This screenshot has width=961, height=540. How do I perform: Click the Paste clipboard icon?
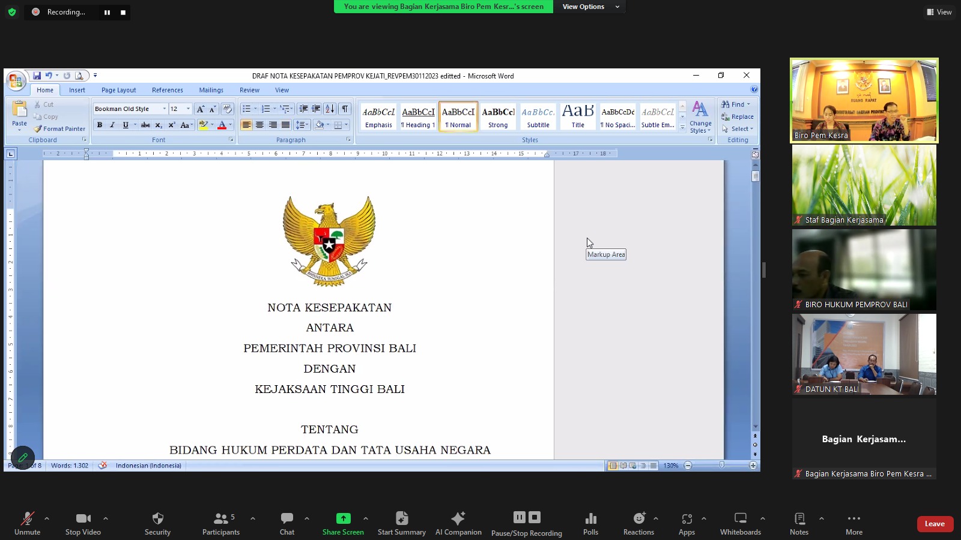coord(19,109)
